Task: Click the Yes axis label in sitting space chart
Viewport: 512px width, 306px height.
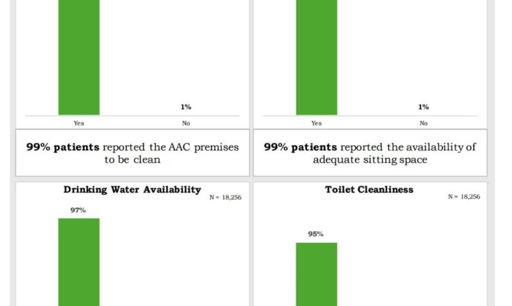Action: tap(316, 124)
